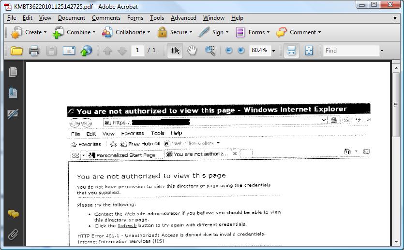Open a file with the folder icon
Viewport: 404px width, 250px height.
tap(16, 51)
